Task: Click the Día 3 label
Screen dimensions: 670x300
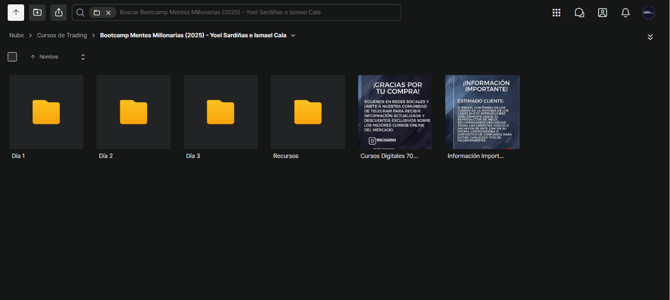Action: 193,156
